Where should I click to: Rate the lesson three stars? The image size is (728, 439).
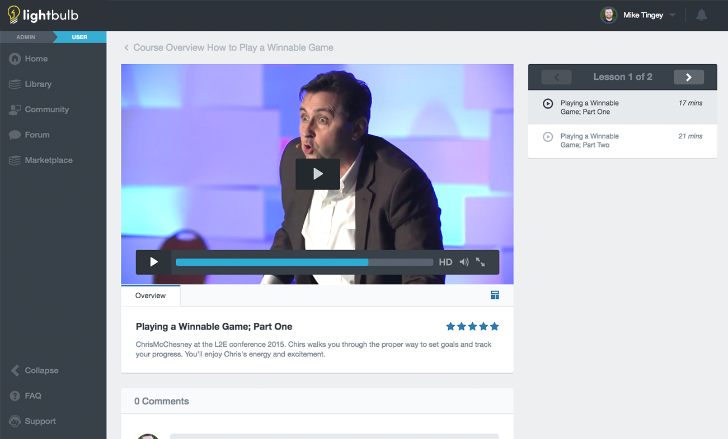pyautogui.click(x=472, y=327)
